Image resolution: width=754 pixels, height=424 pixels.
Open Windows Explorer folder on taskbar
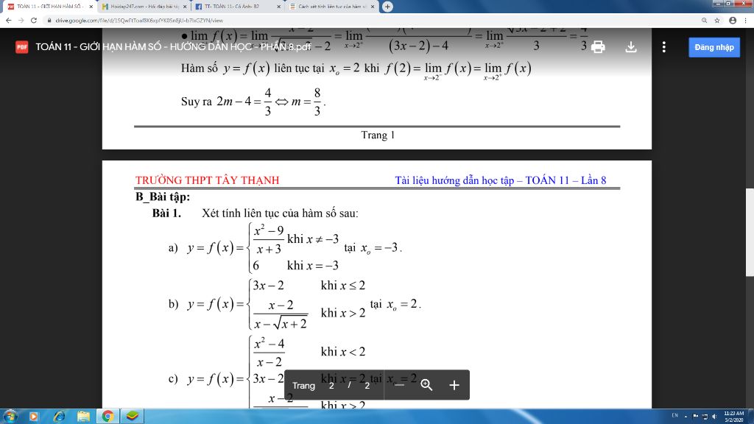click(83, 417)
